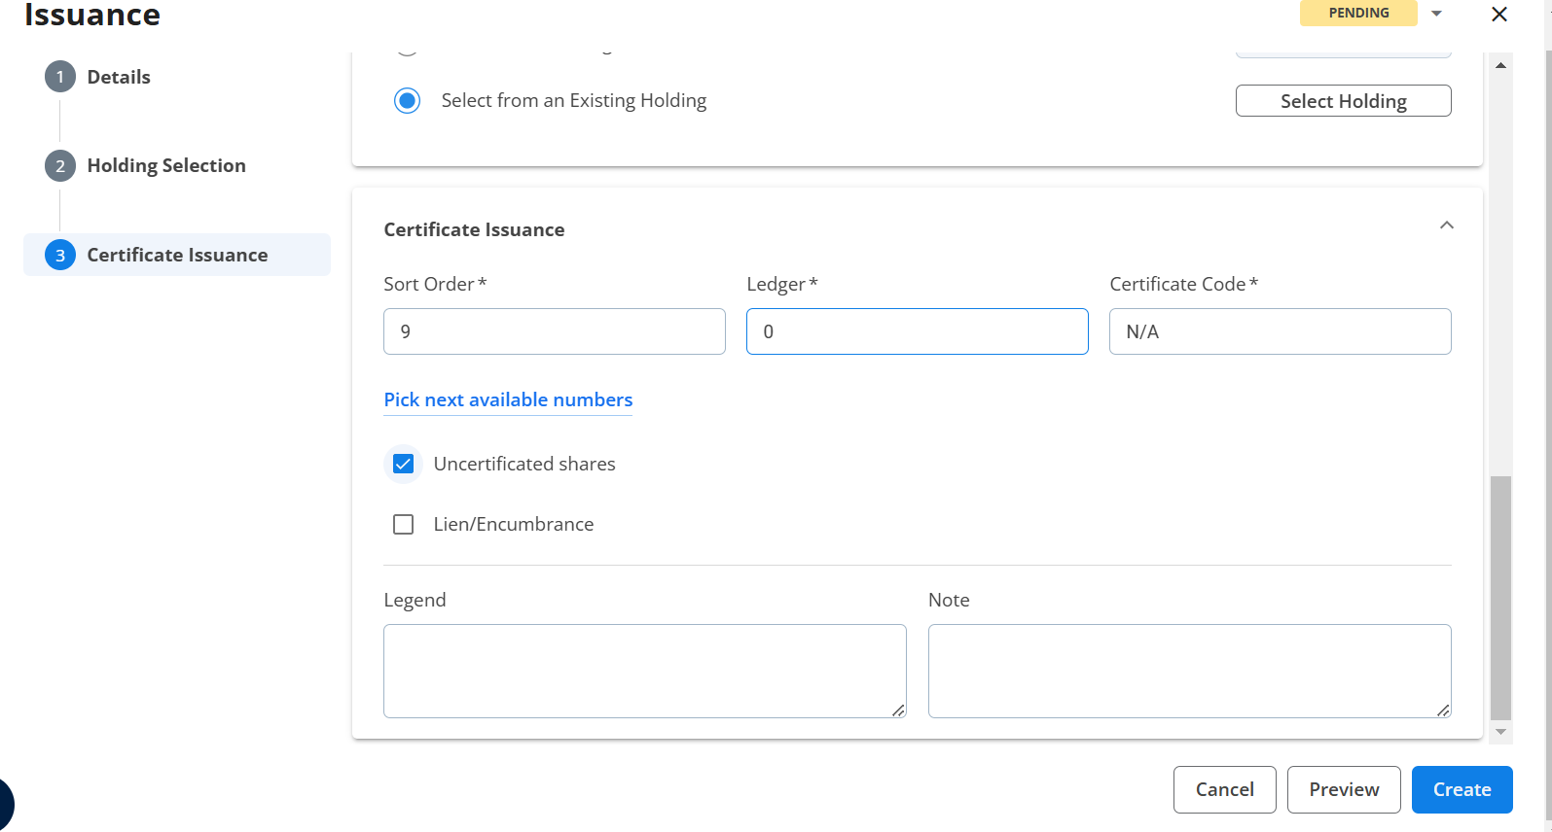The image size is (1552, 832).
Task: Go to the Holding Selection step
Action: coord(166,166)
